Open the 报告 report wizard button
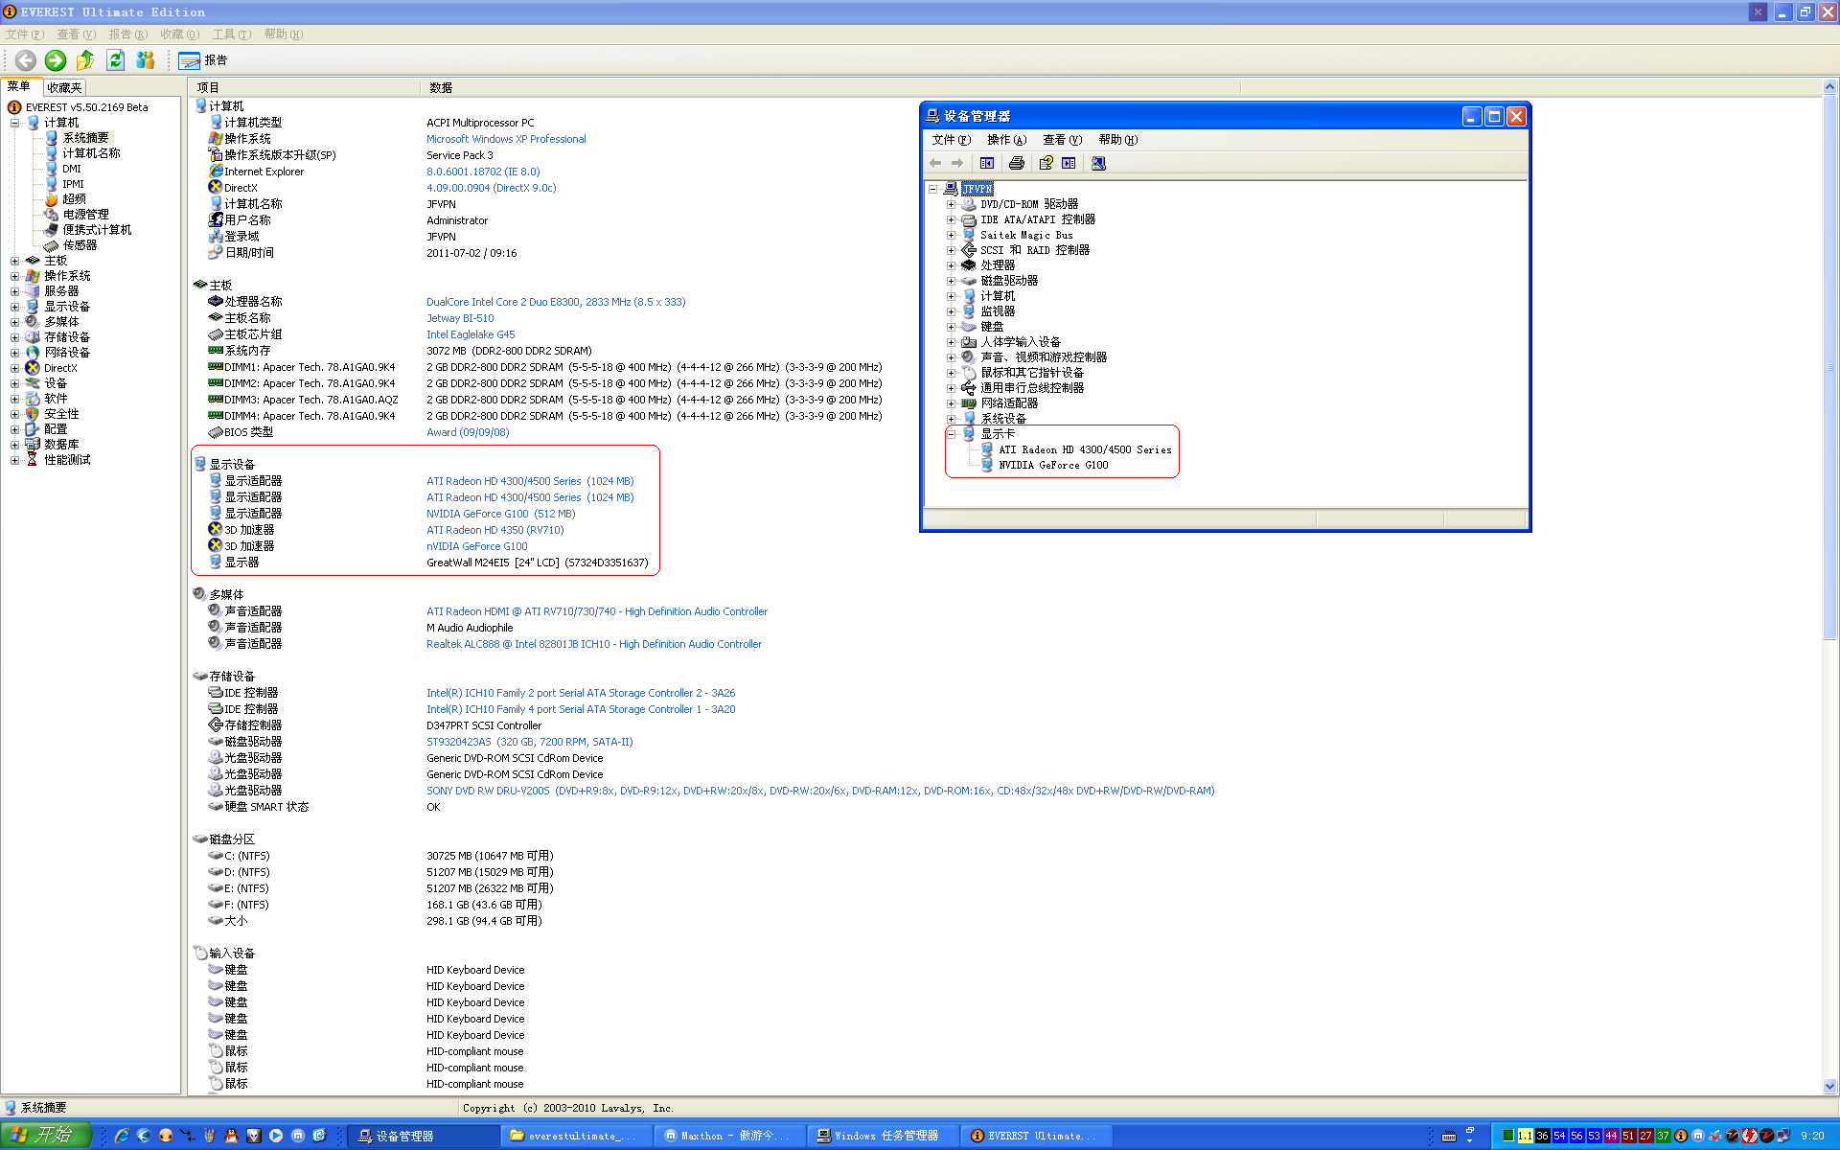The width and height of the screenshot is (1840, 1150). pos(203,60)
